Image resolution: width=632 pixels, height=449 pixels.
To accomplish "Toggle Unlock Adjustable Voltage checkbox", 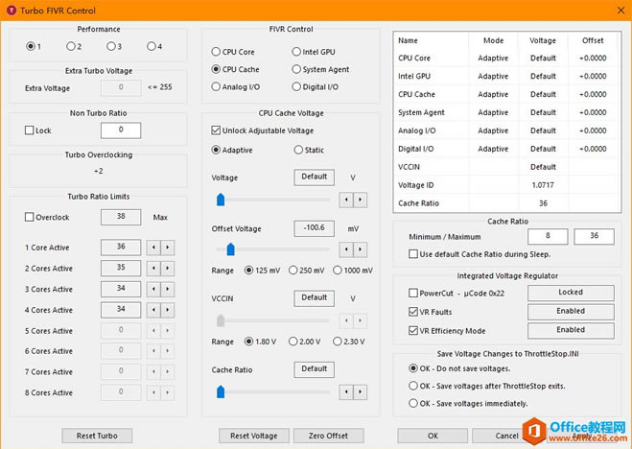I will (216, 130).
